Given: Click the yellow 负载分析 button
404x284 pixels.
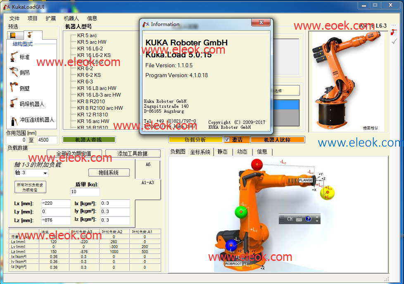Looking at the screenshot, I should [195, 140].
